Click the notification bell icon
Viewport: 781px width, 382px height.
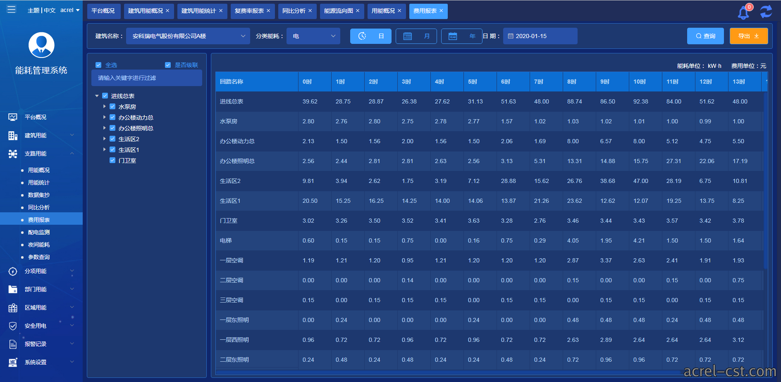pos(743,12)
